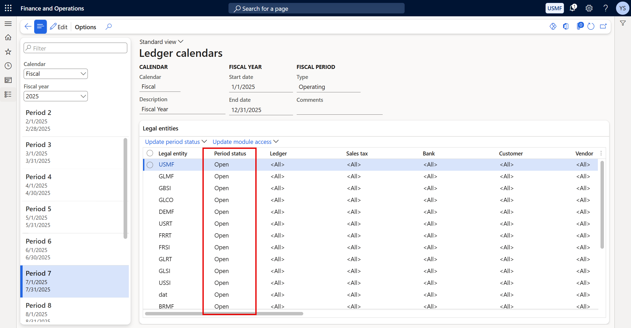
Task: View Favorites via the star sidebar icon
Action: click(8, 52)
